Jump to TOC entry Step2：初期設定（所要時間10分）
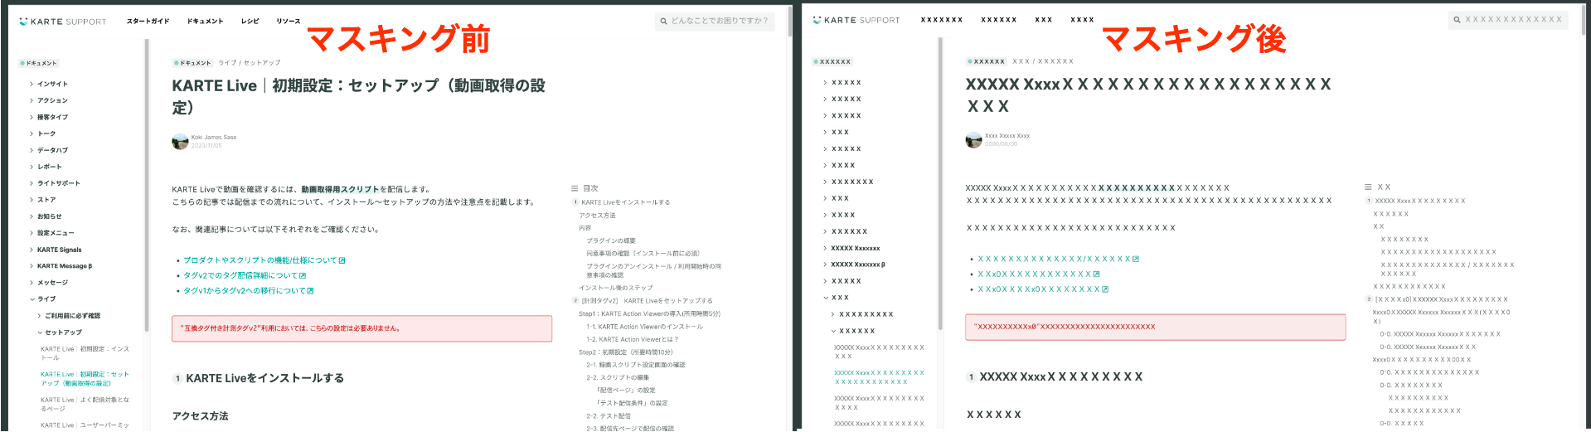 (625, 352)
